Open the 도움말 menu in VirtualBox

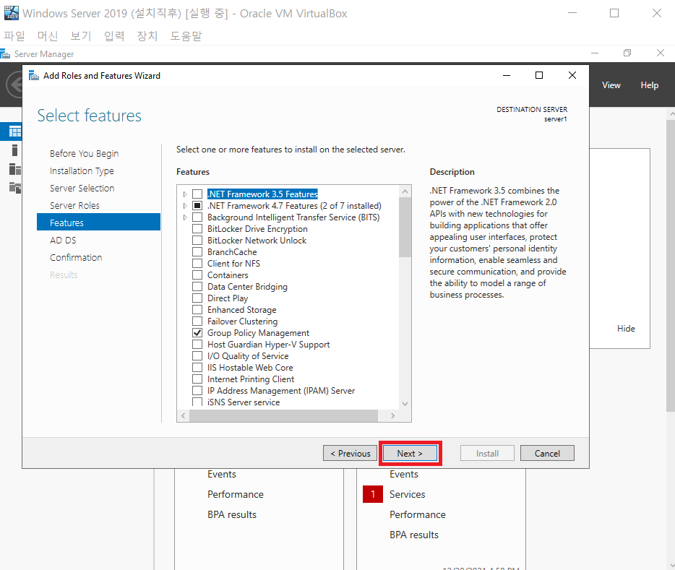(x=186, y=35)
